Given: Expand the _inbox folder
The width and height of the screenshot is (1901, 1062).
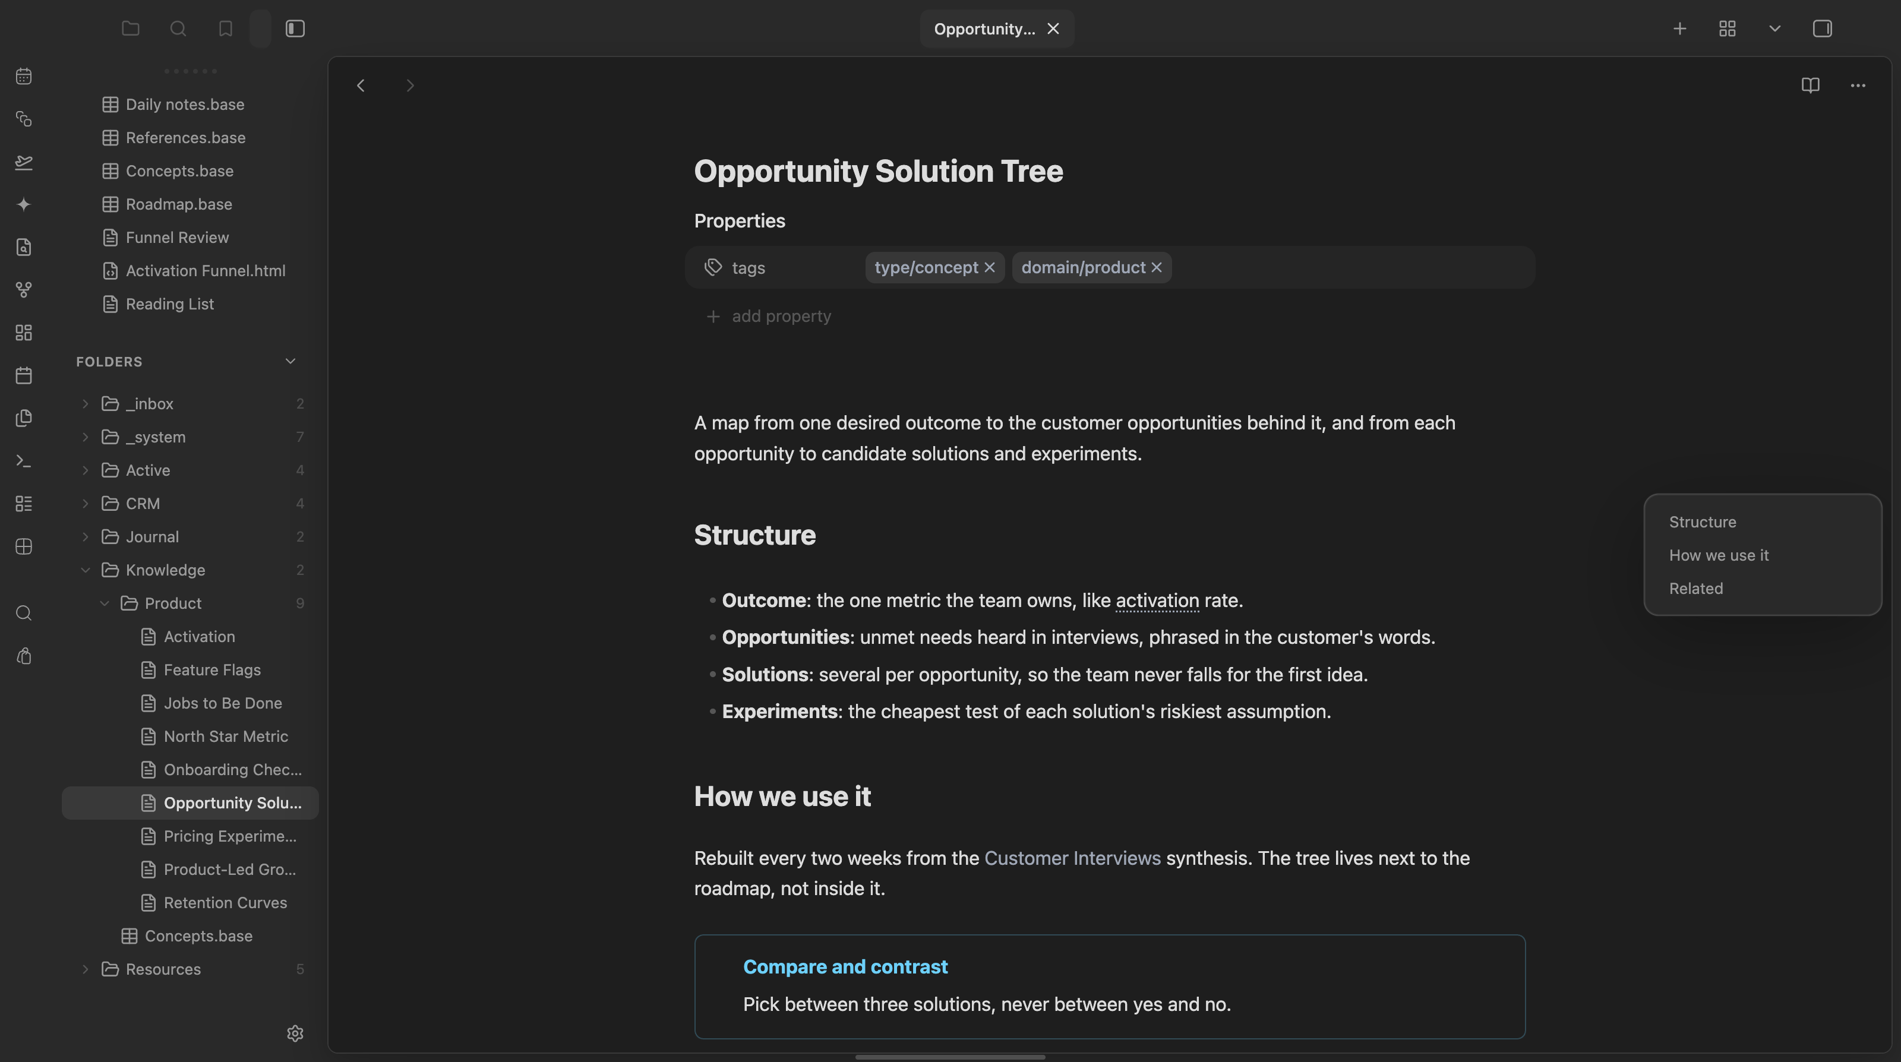Looking at the screenshot, I should (85, 404).
